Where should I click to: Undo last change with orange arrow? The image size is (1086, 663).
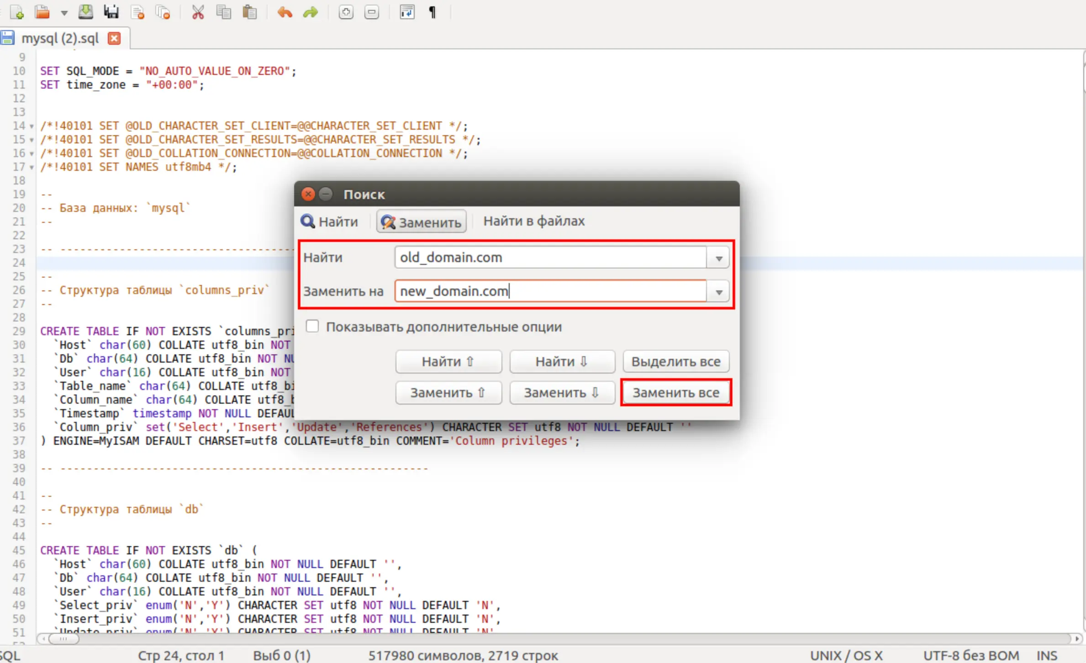284,12
